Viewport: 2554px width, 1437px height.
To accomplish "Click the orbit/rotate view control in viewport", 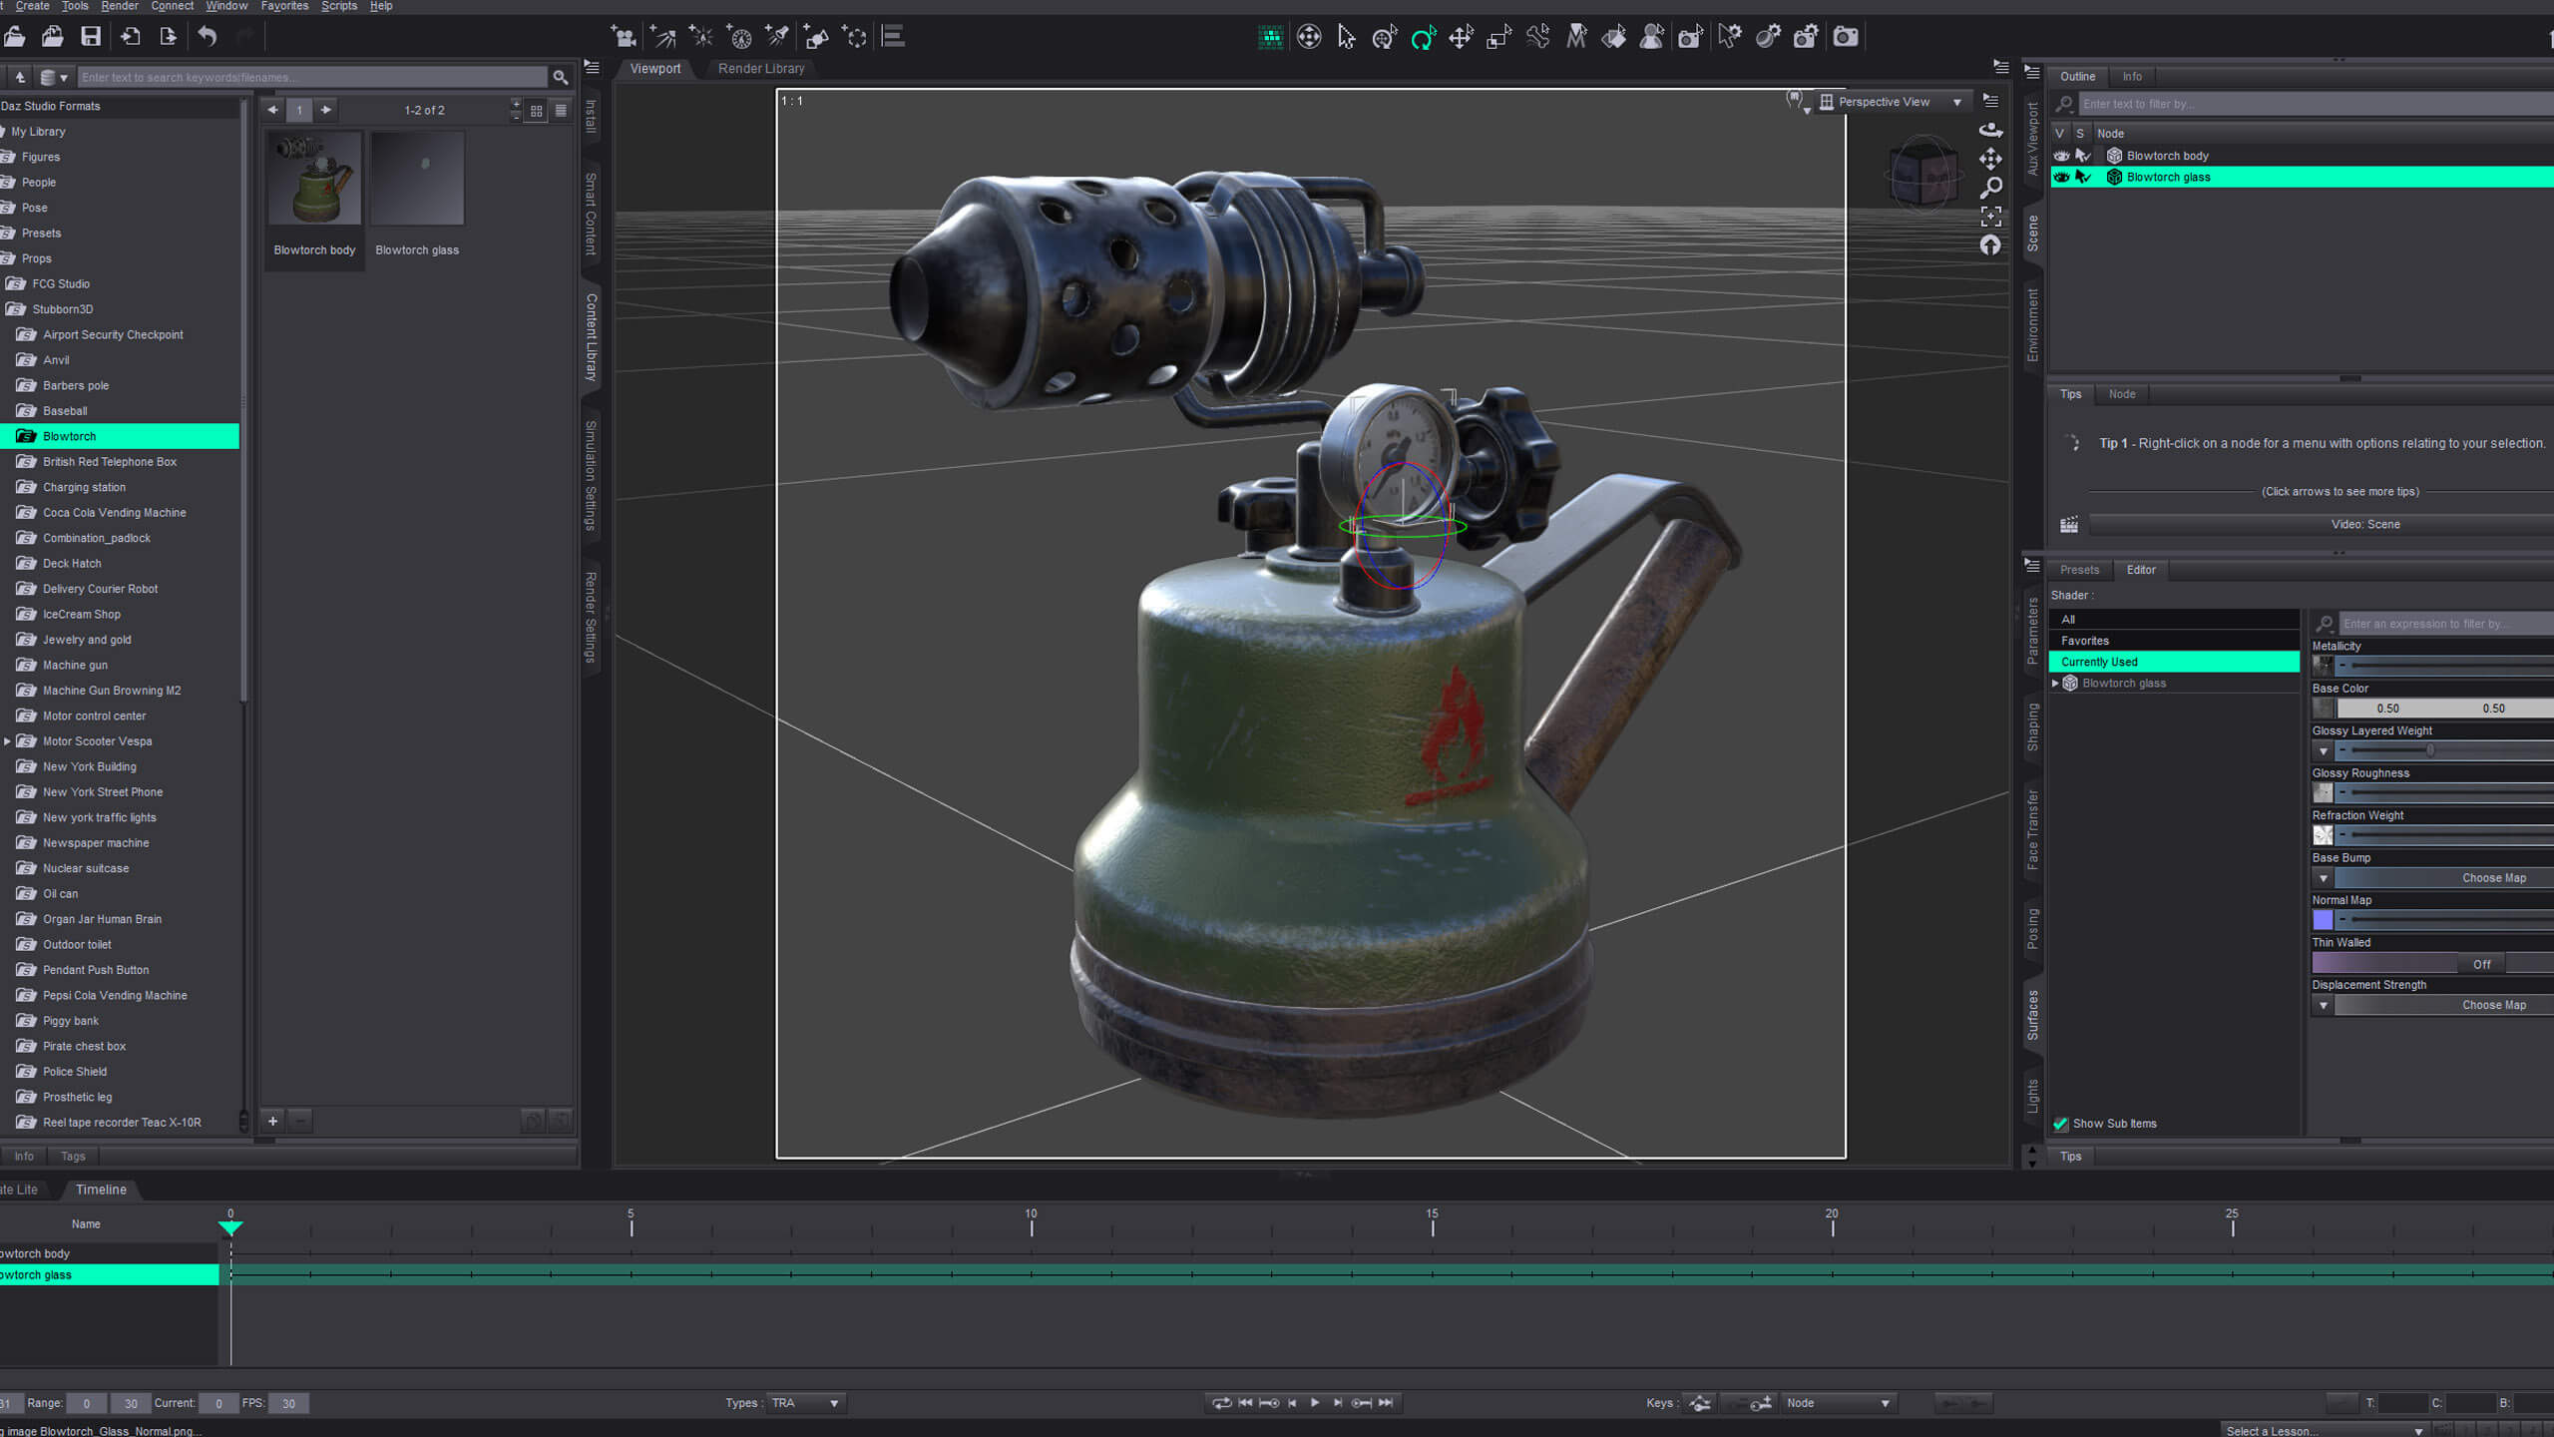I will click(1990, 130).
